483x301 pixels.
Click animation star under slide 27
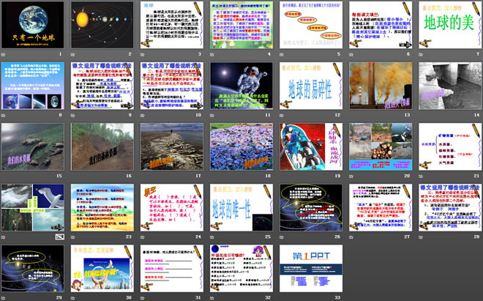click(351, 237)
